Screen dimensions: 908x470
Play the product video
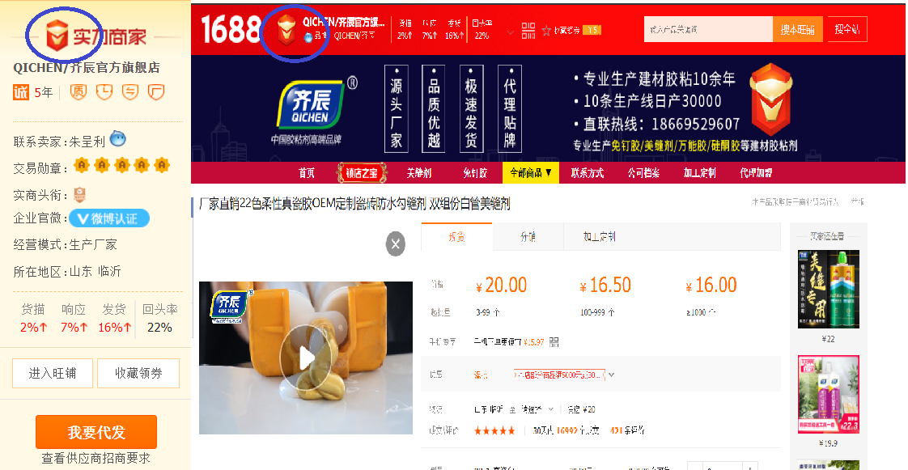[x=304, y=359]
